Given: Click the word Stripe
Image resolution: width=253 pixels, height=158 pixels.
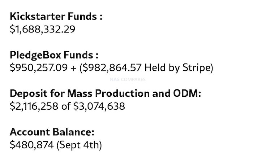Looking at the screenshot, I should 196,68.
